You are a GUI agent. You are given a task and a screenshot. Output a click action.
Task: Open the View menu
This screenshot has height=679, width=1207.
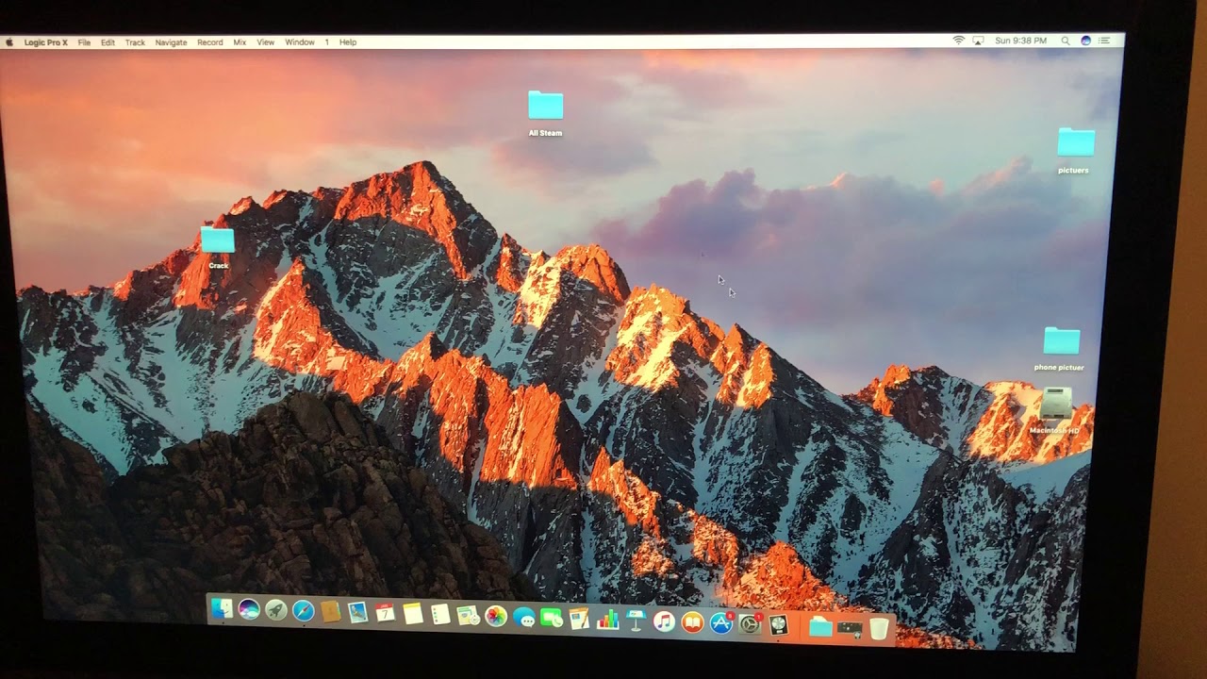click(x=266, y=42)
